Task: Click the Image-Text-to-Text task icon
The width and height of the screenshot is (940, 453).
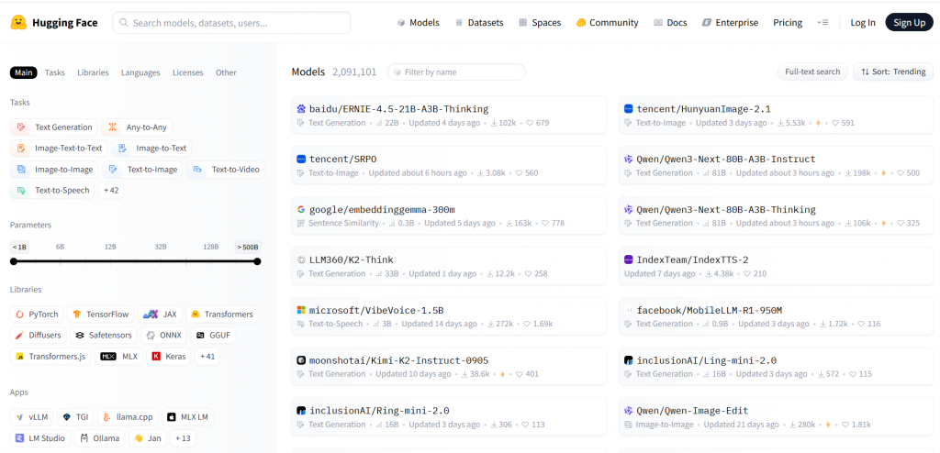Action: [22, 149]
